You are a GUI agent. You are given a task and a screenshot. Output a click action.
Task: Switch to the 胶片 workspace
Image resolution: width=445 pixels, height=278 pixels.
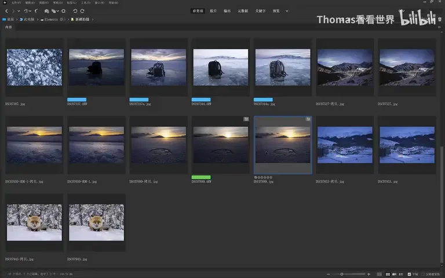[x=213, y=11]
